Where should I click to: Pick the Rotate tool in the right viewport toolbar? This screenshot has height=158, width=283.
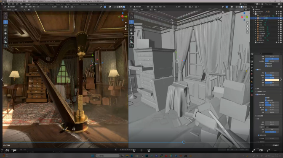tap(131, 26)
